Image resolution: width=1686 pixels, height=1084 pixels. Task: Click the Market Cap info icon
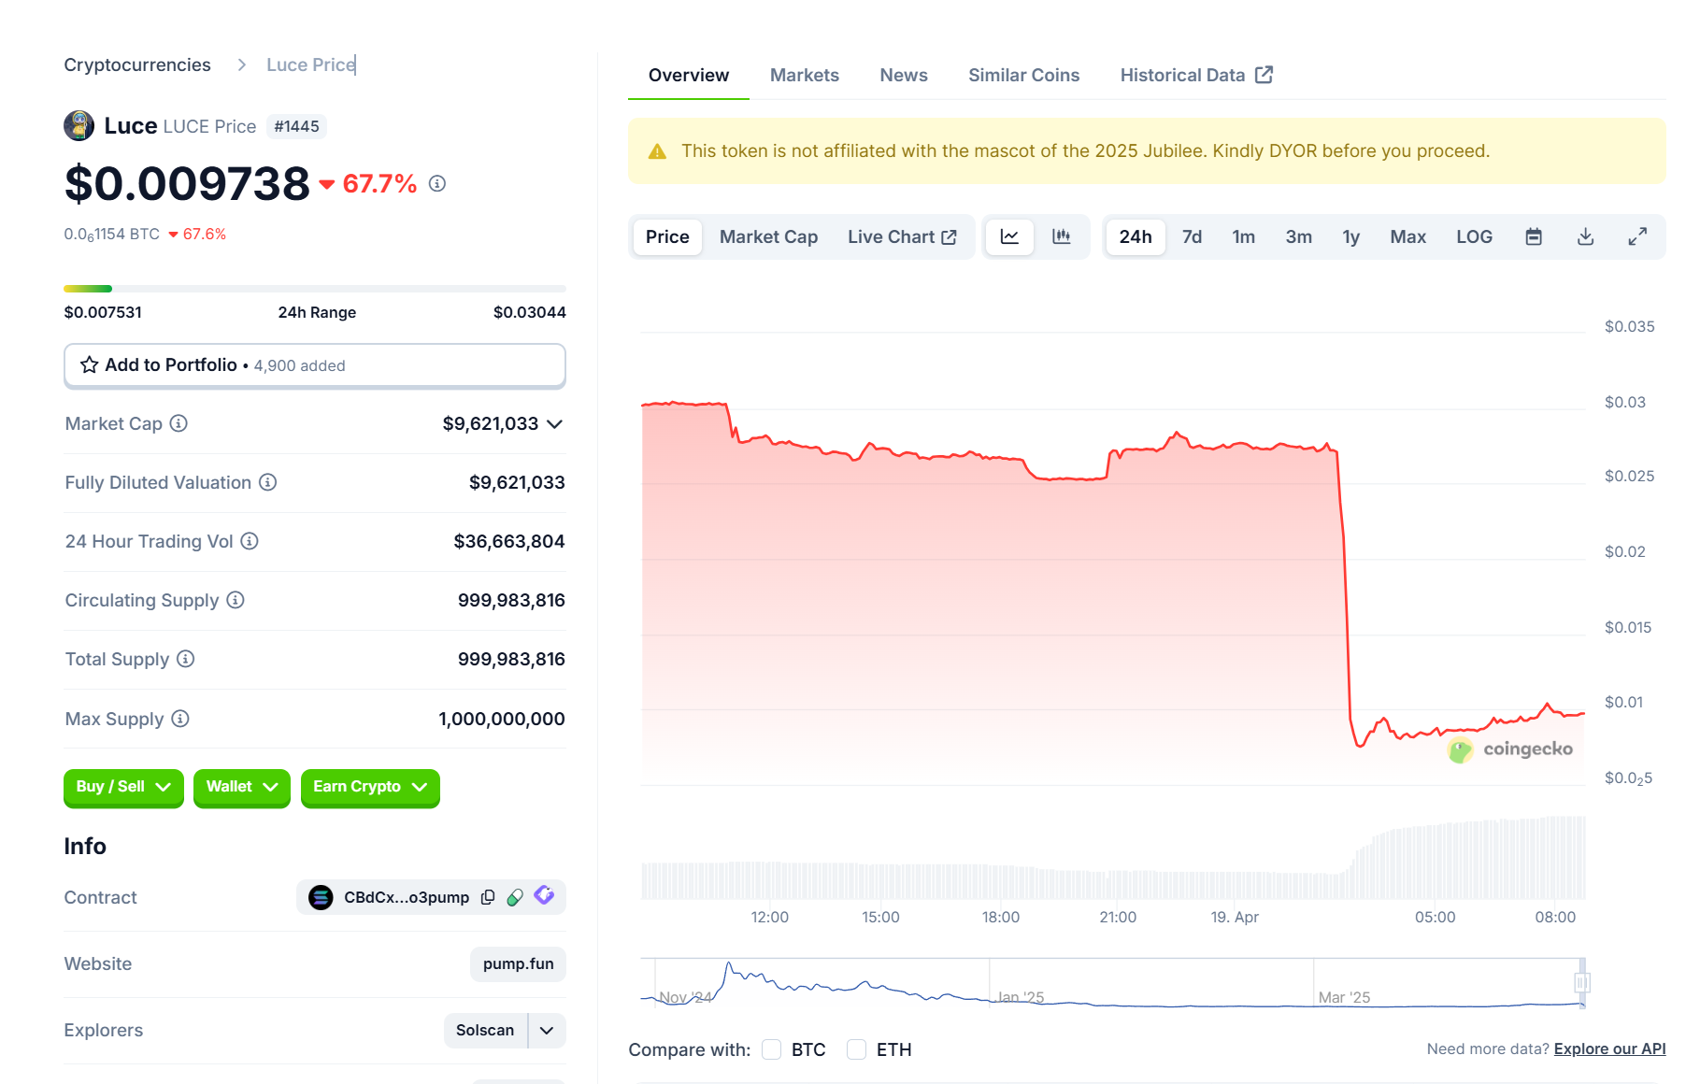179,423
